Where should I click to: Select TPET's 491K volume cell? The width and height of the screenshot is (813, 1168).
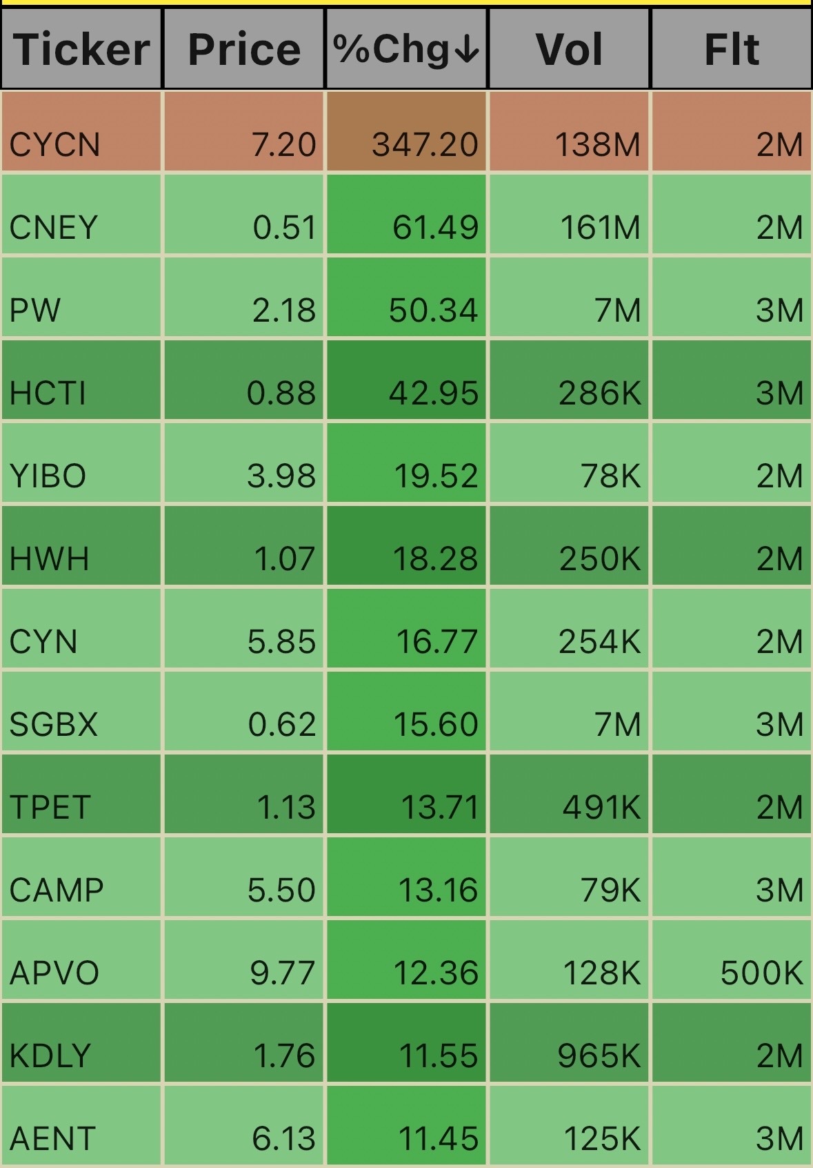[569, 794]
